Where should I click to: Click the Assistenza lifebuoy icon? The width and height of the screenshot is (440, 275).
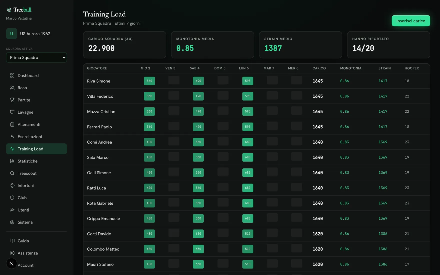pyautogui.click(x=12, y=253)
